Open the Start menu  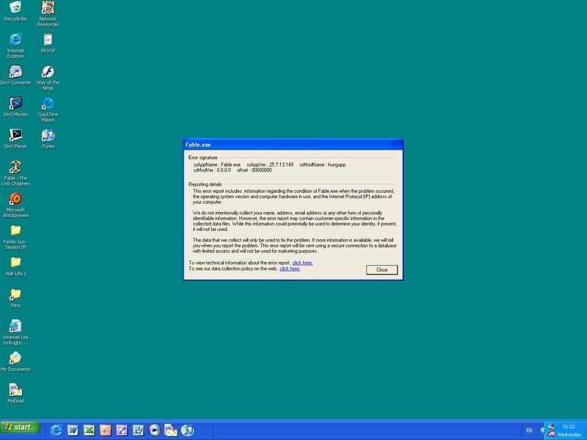[21, 427]
